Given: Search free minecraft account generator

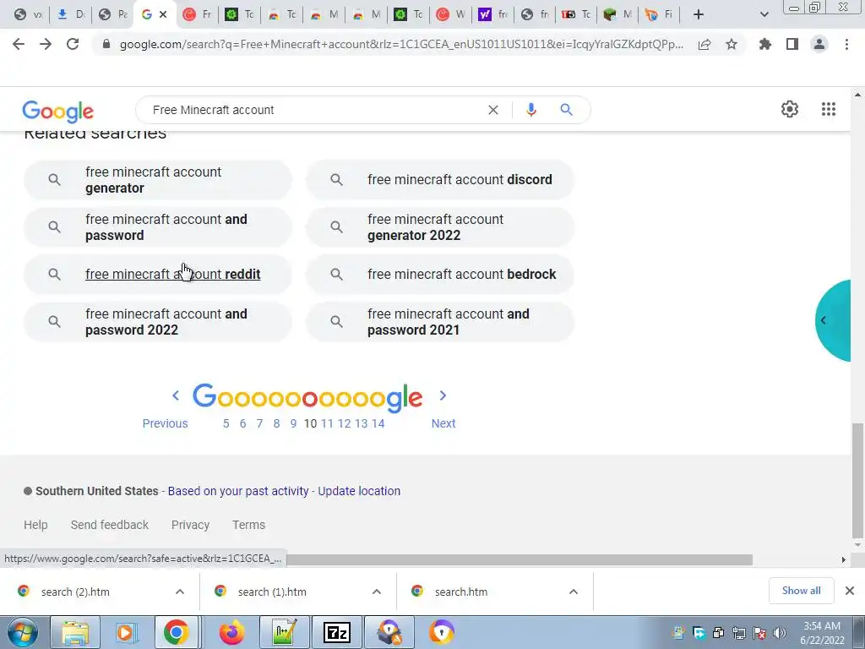Looking at the screenshot, I should (x=157, y=180).
